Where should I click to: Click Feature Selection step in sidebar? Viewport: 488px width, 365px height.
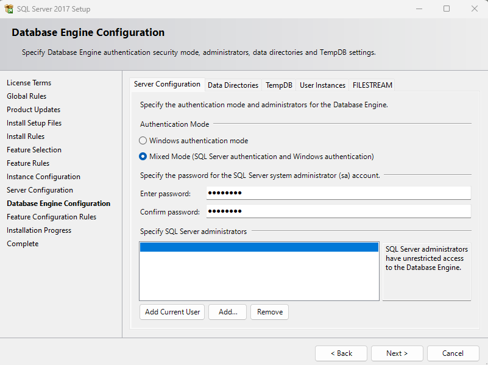click(x=34, y=150)
